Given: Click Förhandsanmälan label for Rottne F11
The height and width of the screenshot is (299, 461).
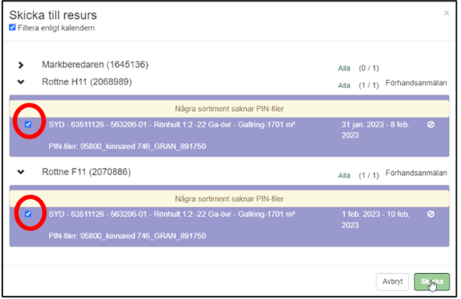Looking at the screenshot, I should [416, 173].
